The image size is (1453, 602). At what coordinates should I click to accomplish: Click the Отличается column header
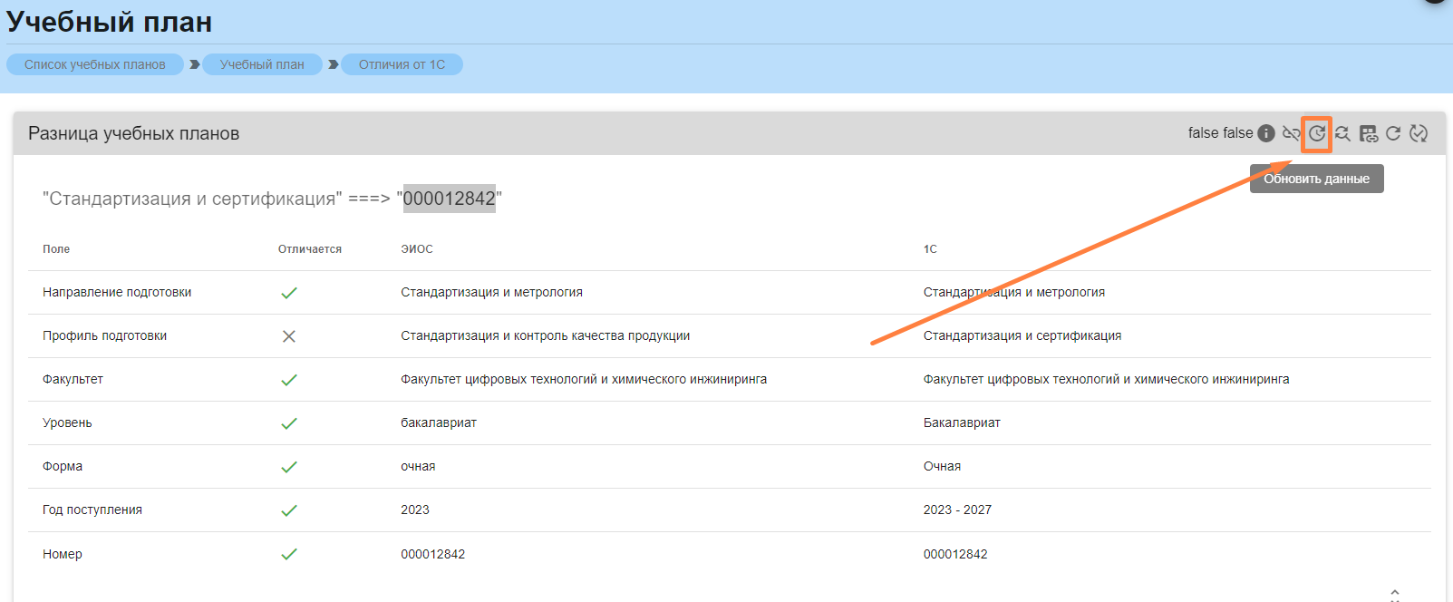click(x=310, y=249)
